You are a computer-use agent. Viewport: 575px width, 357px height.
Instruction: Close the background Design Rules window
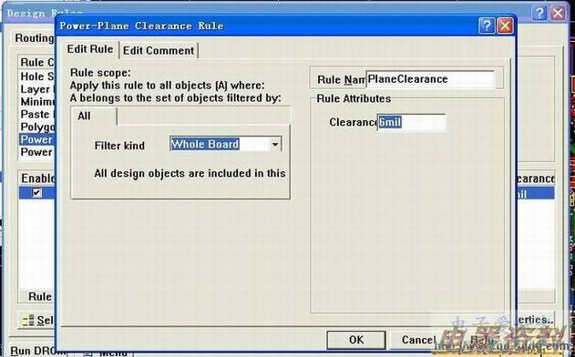coord(558,13)
